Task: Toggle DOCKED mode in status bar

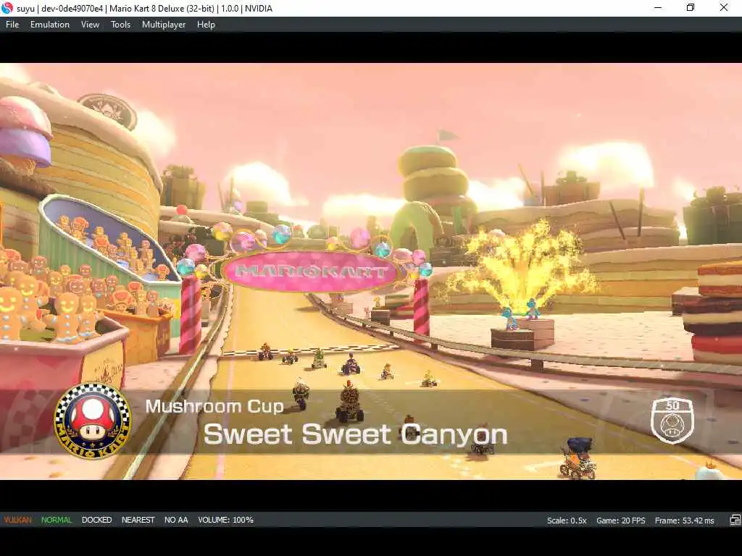Action: tap(96, 520)
